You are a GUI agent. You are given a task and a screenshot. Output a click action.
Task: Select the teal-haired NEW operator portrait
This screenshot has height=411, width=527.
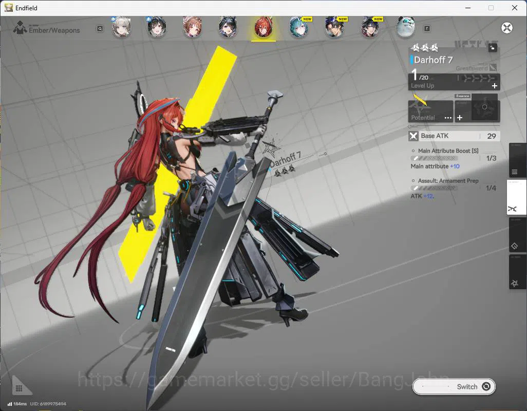coord(299,27)
